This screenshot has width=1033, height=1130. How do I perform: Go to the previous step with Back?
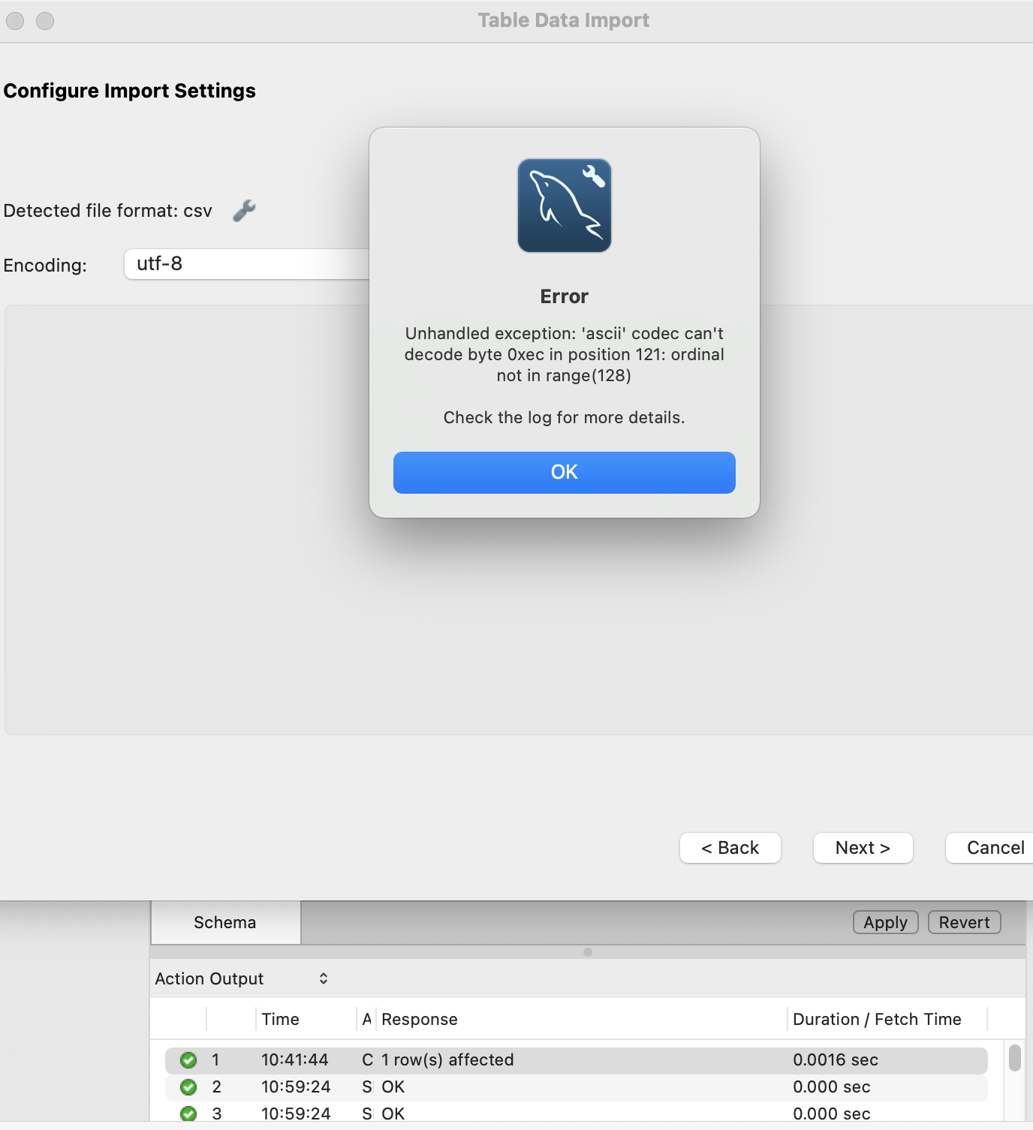pos(730,848)
